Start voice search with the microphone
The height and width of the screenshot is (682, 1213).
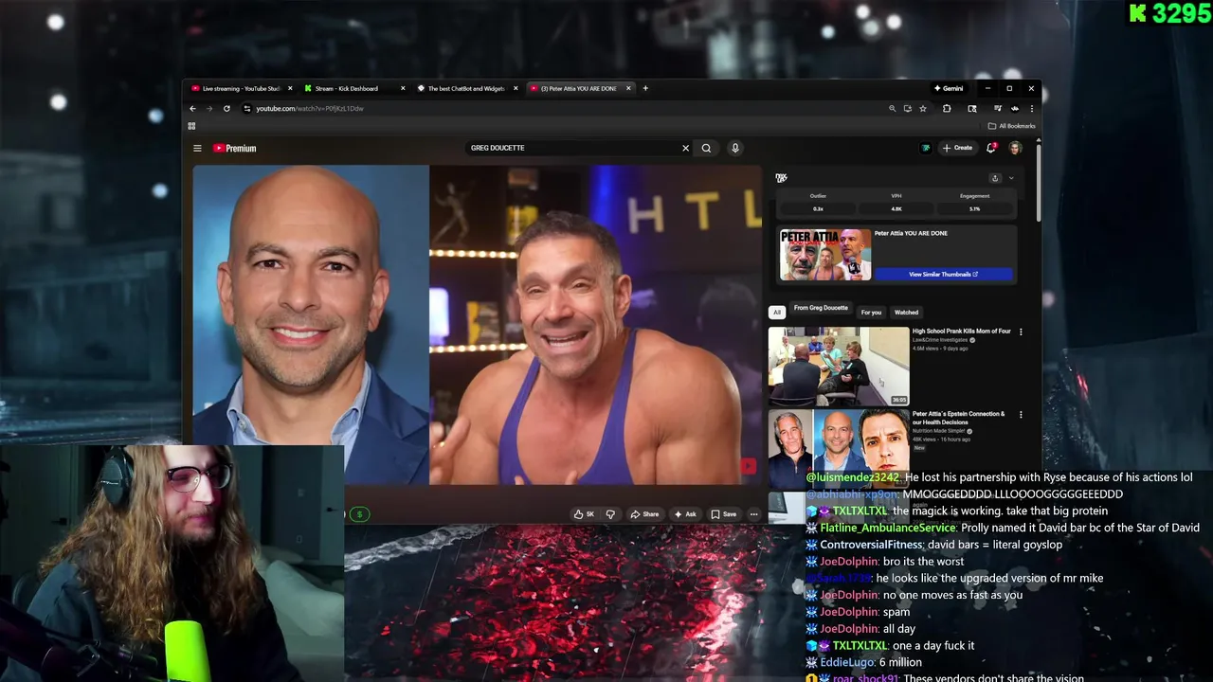(734, 148)
